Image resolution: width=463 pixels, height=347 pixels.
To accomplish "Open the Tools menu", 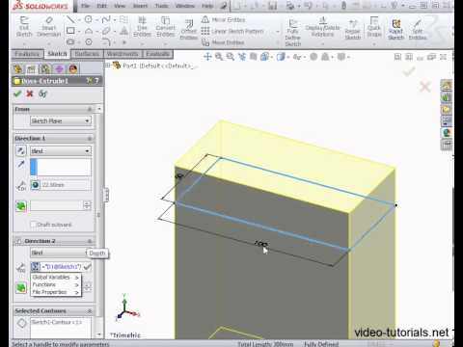I will coord(161,6).
